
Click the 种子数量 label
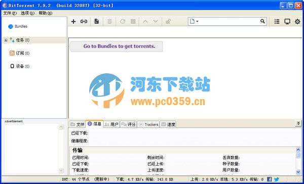tap(231, 164)
